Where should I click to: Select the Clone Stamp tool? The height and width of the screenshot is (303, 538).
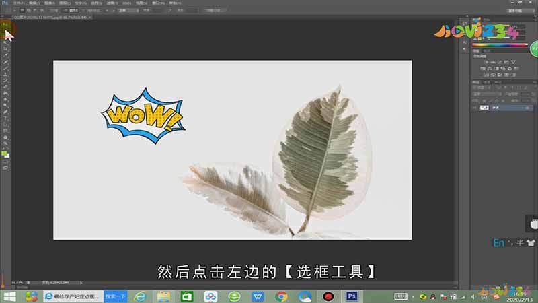click(5, 74)
